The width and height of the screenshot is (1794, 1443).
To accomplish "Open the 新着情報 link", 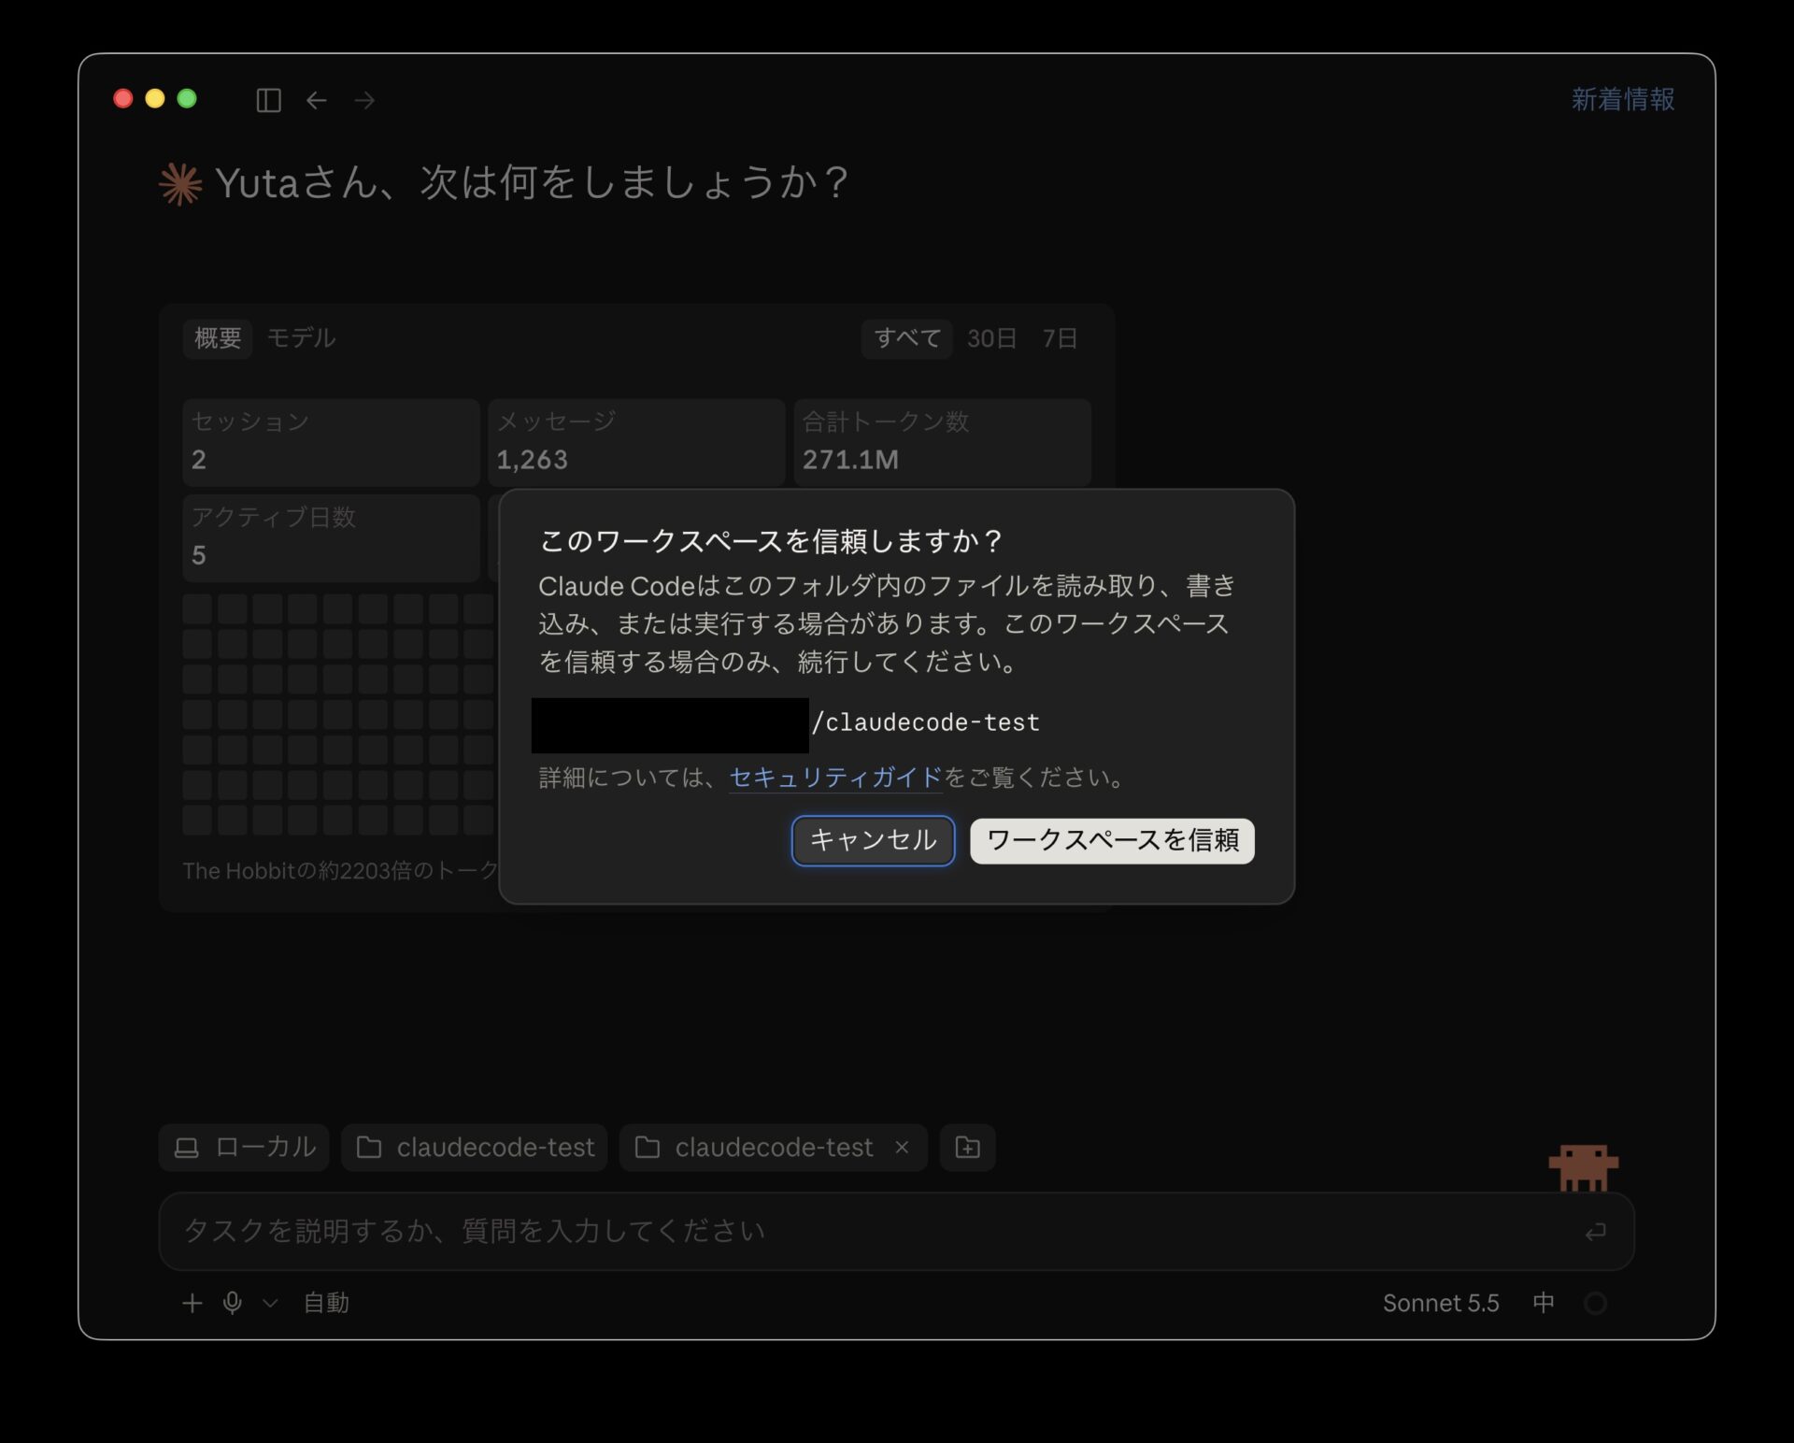I will [1623, 99].
